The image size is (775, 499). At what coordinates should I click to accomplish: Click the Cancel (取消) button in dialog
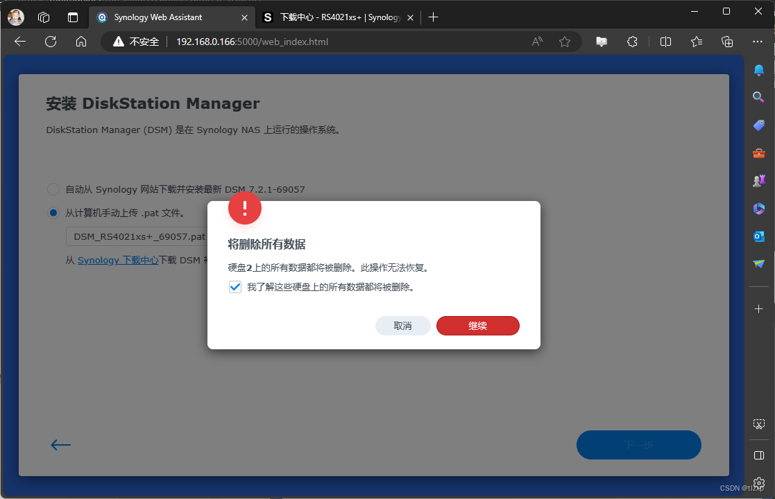(x=403, y=326)
